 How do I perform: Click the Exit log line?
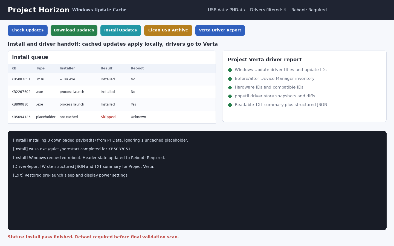point(71,175)
